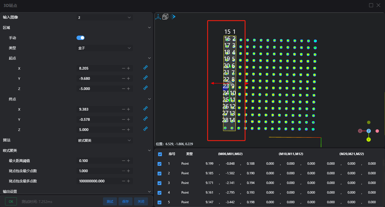This screenshot has width=385, height=207.
Task: Select the Y axis ball on gizmo
Action: click(x=369, y=140)
